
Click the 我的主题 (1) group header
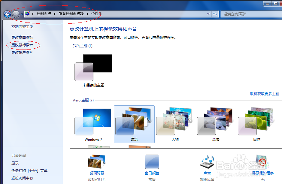click(83, 46)
